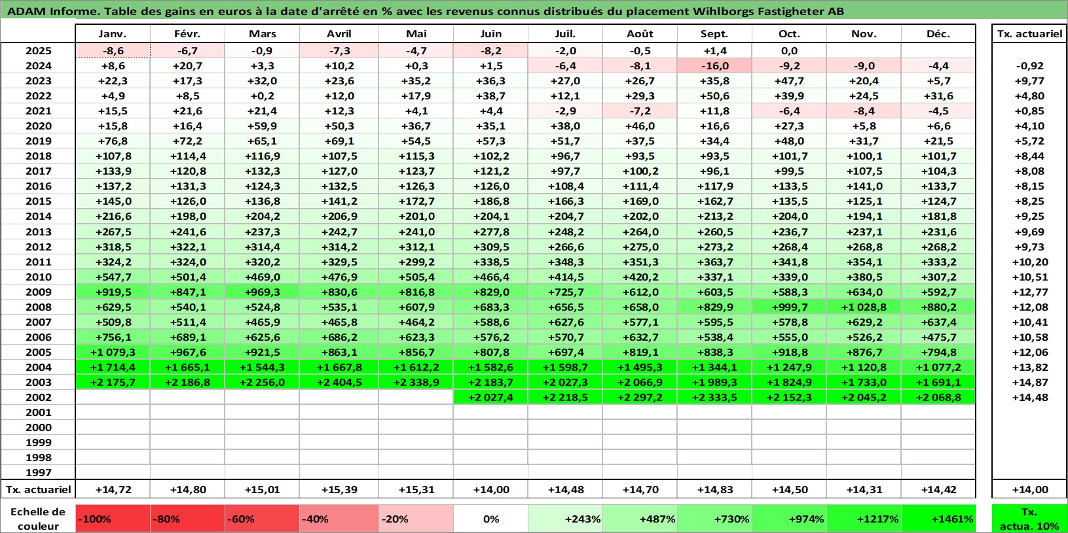1068x533 pixels.
Task: Click the Avril column header
Action: [x=339, y=34]
